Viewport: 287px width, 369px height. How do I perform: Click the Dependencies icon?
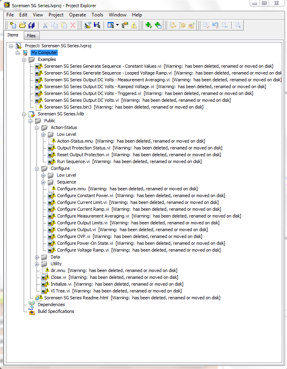[x=32, y=305]
